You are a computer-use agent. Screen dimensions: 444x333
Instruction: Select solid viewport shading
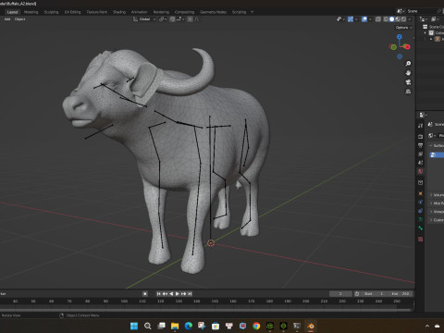(x=391, y=19)
